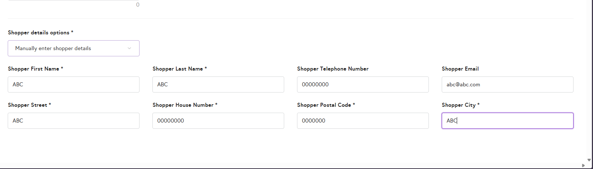
Task: Click the "Shopper City" label text
Action: click(459, 105)
